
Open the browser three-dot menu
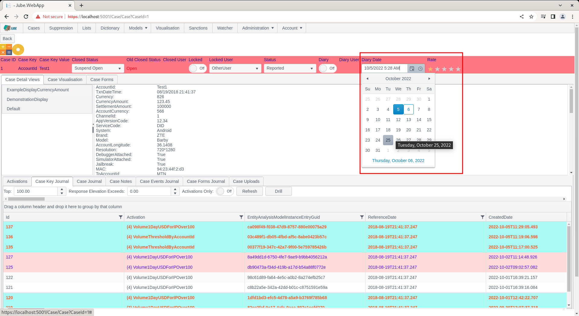coord(572,17)
